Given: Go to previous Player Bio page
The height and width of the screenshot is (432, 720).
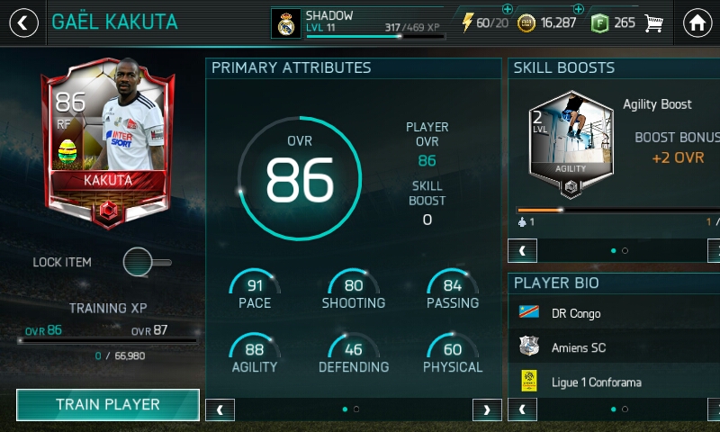Looking at the screenshot, I should point(522,409).
